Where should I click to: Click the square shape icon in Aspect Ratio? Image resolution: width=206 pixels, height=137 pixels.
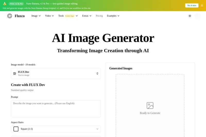(x=16, y=129)
